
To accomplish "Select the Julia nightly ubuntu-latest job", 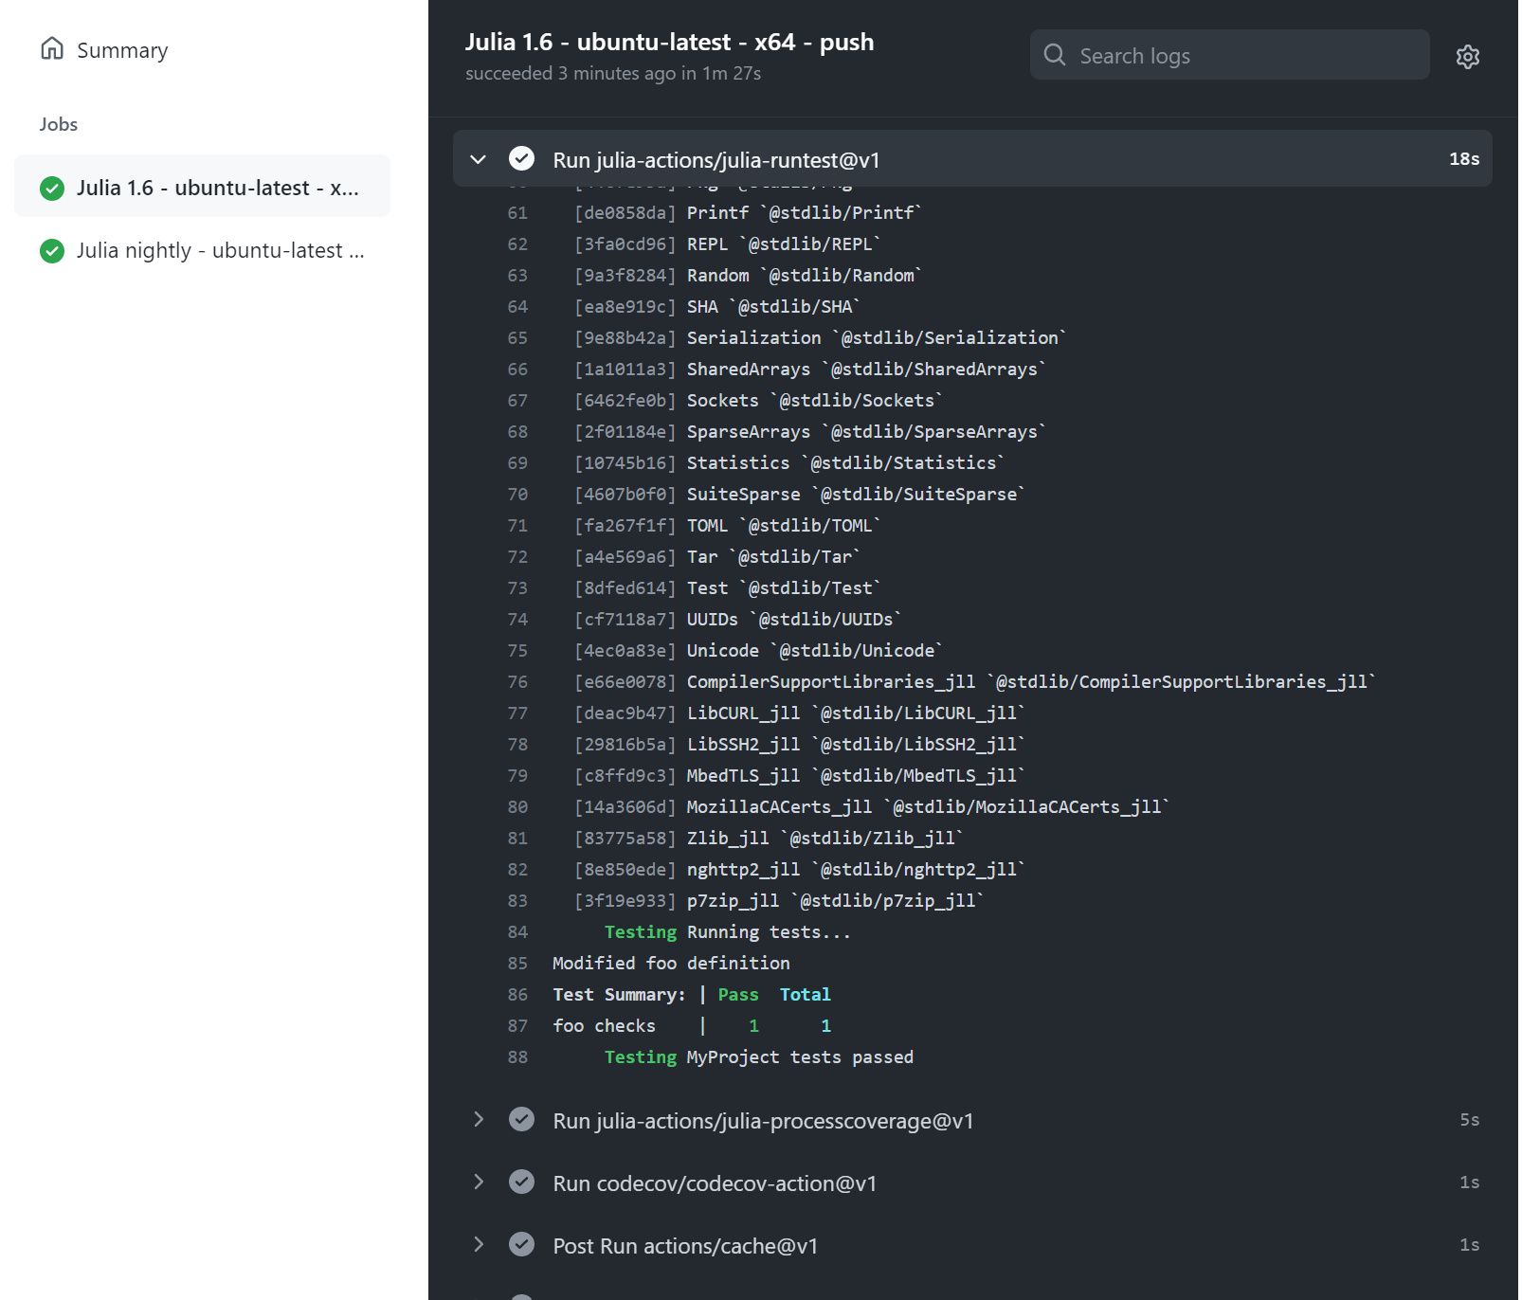I will pyautogui.click(x=220, y=251).
